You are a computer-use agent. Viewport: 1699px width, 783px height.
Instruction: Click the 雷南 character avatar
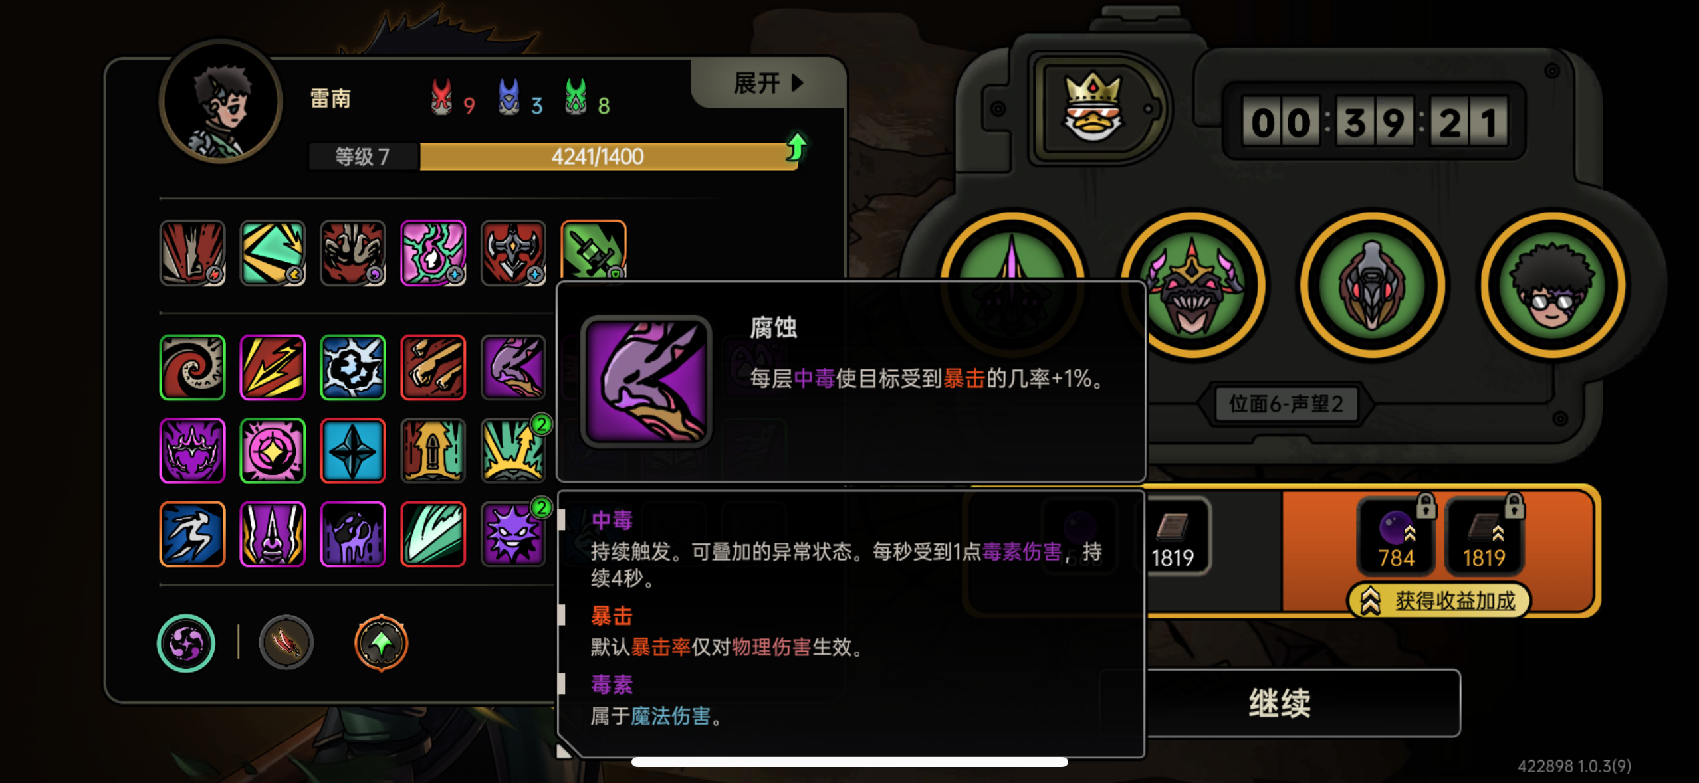[x=221, y=102]
